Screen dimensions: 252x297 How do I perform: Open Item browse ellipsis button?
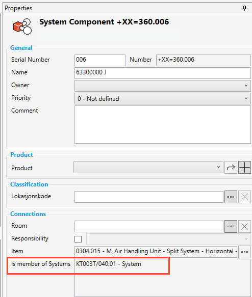[245, 252]
